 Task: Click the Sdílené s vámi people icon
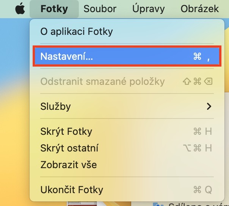(x=160, y=204)
